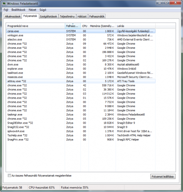183x192 pixels.
Task: Select the taskhost.exe process
Action: point(81,73)
